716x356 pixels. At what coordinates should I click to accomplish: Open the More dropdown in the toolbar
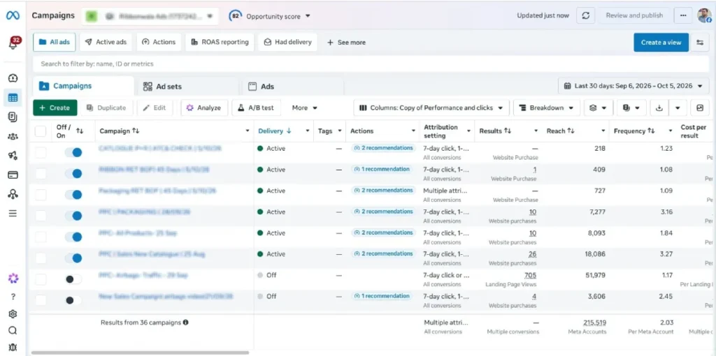(x=305, y=108)
